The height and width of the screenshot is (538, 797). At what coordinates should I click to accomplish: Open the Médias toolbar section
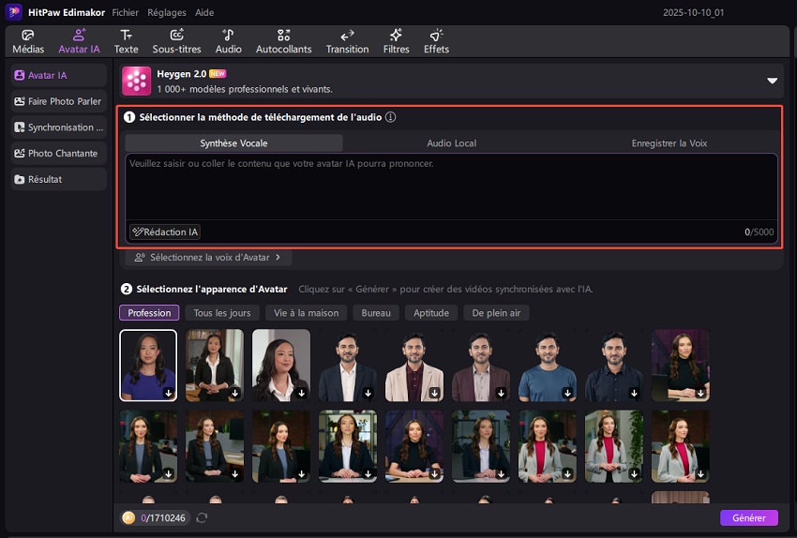click(27, 41)
